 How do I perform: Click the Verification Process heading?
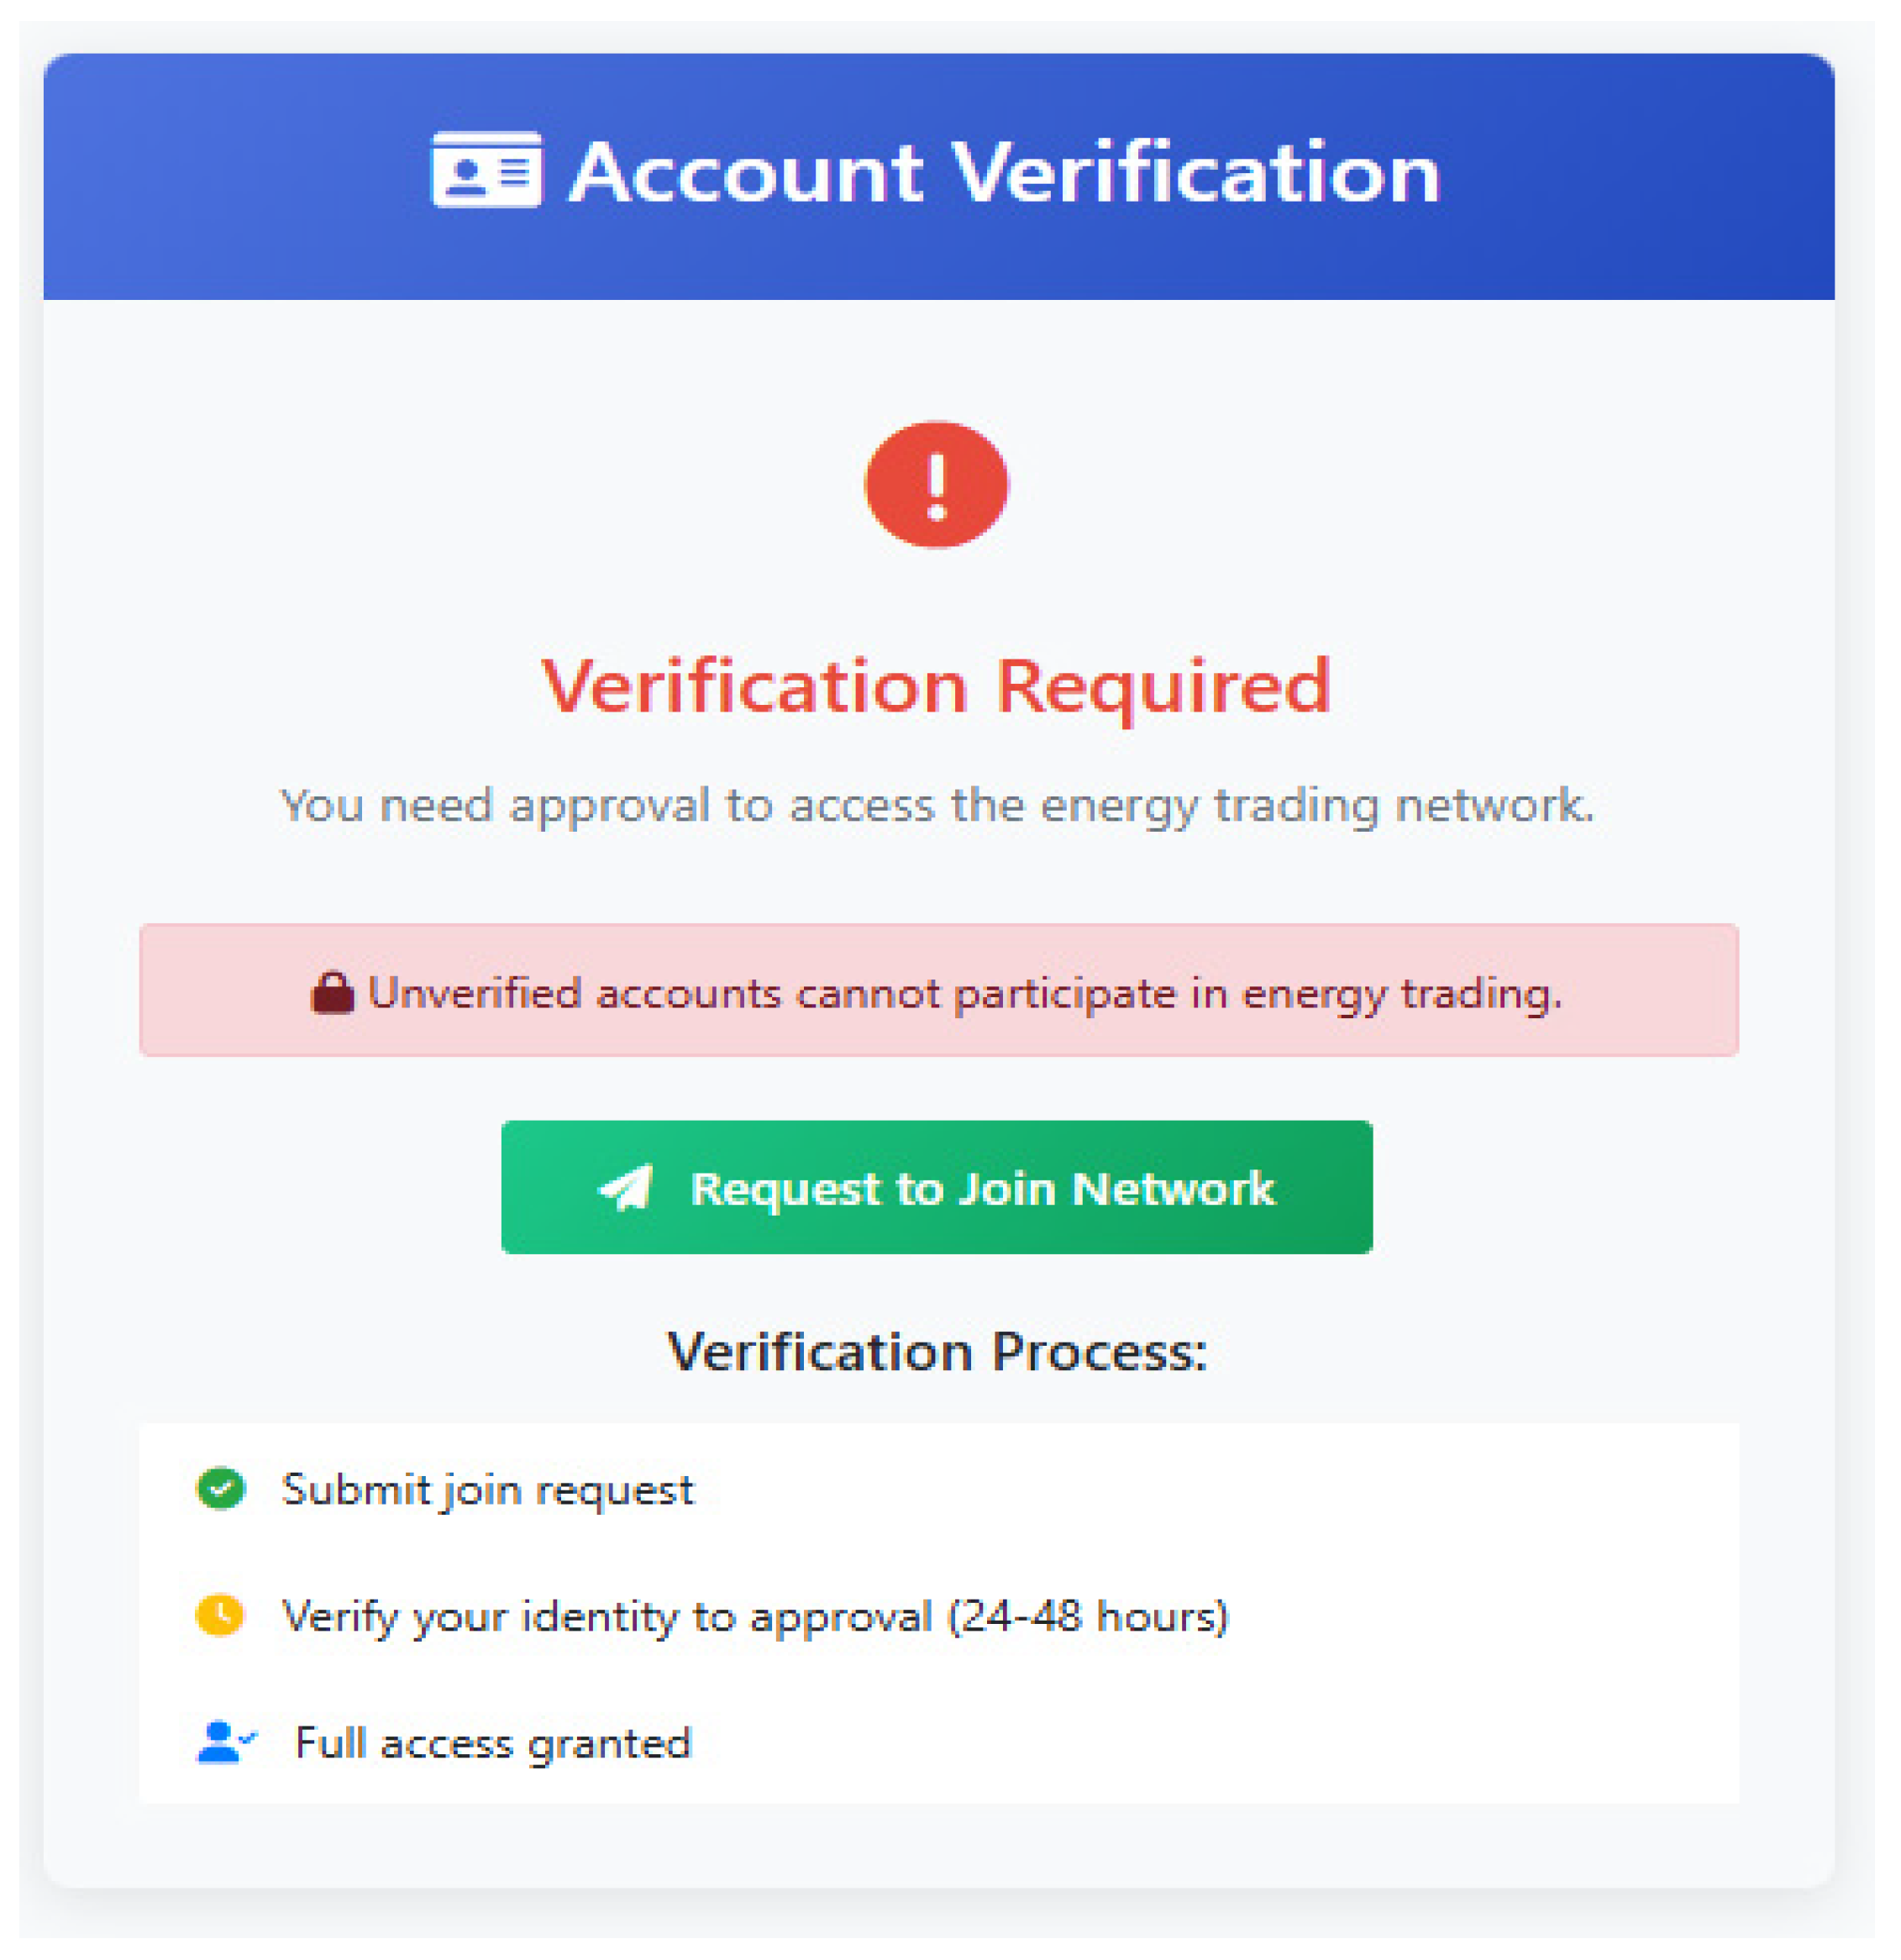tap(937, 1352)
